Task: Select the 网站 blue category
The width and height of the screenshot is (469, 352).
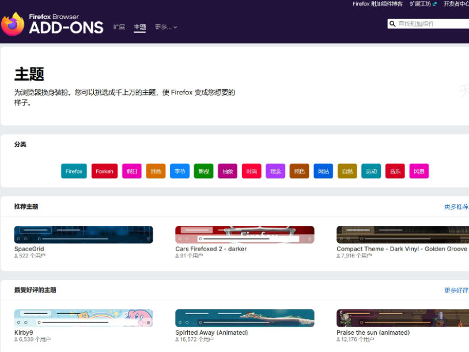Action: point(323,171)
